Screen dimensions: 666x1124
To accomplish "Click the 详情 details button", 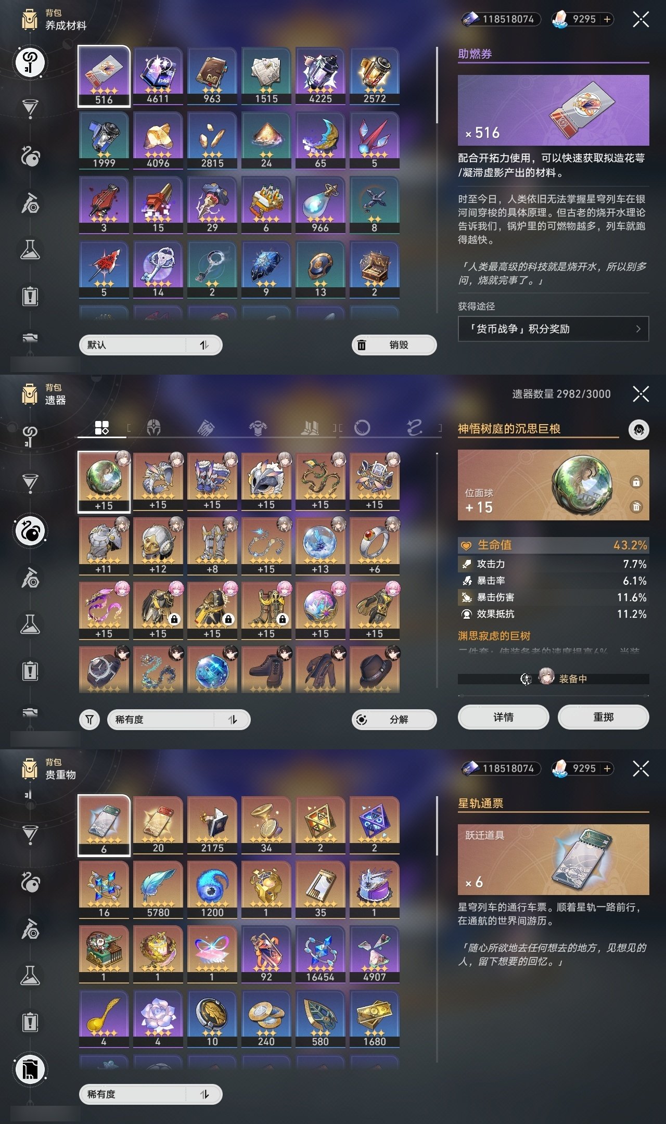I will pyautogui.click(x=503, y=718).
